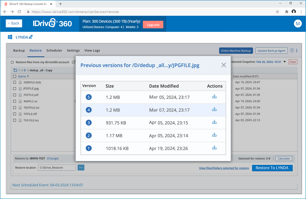Check the TVS FILE.tvs checkbox
This screenshot has height=199, width=306.
[15, 120]
